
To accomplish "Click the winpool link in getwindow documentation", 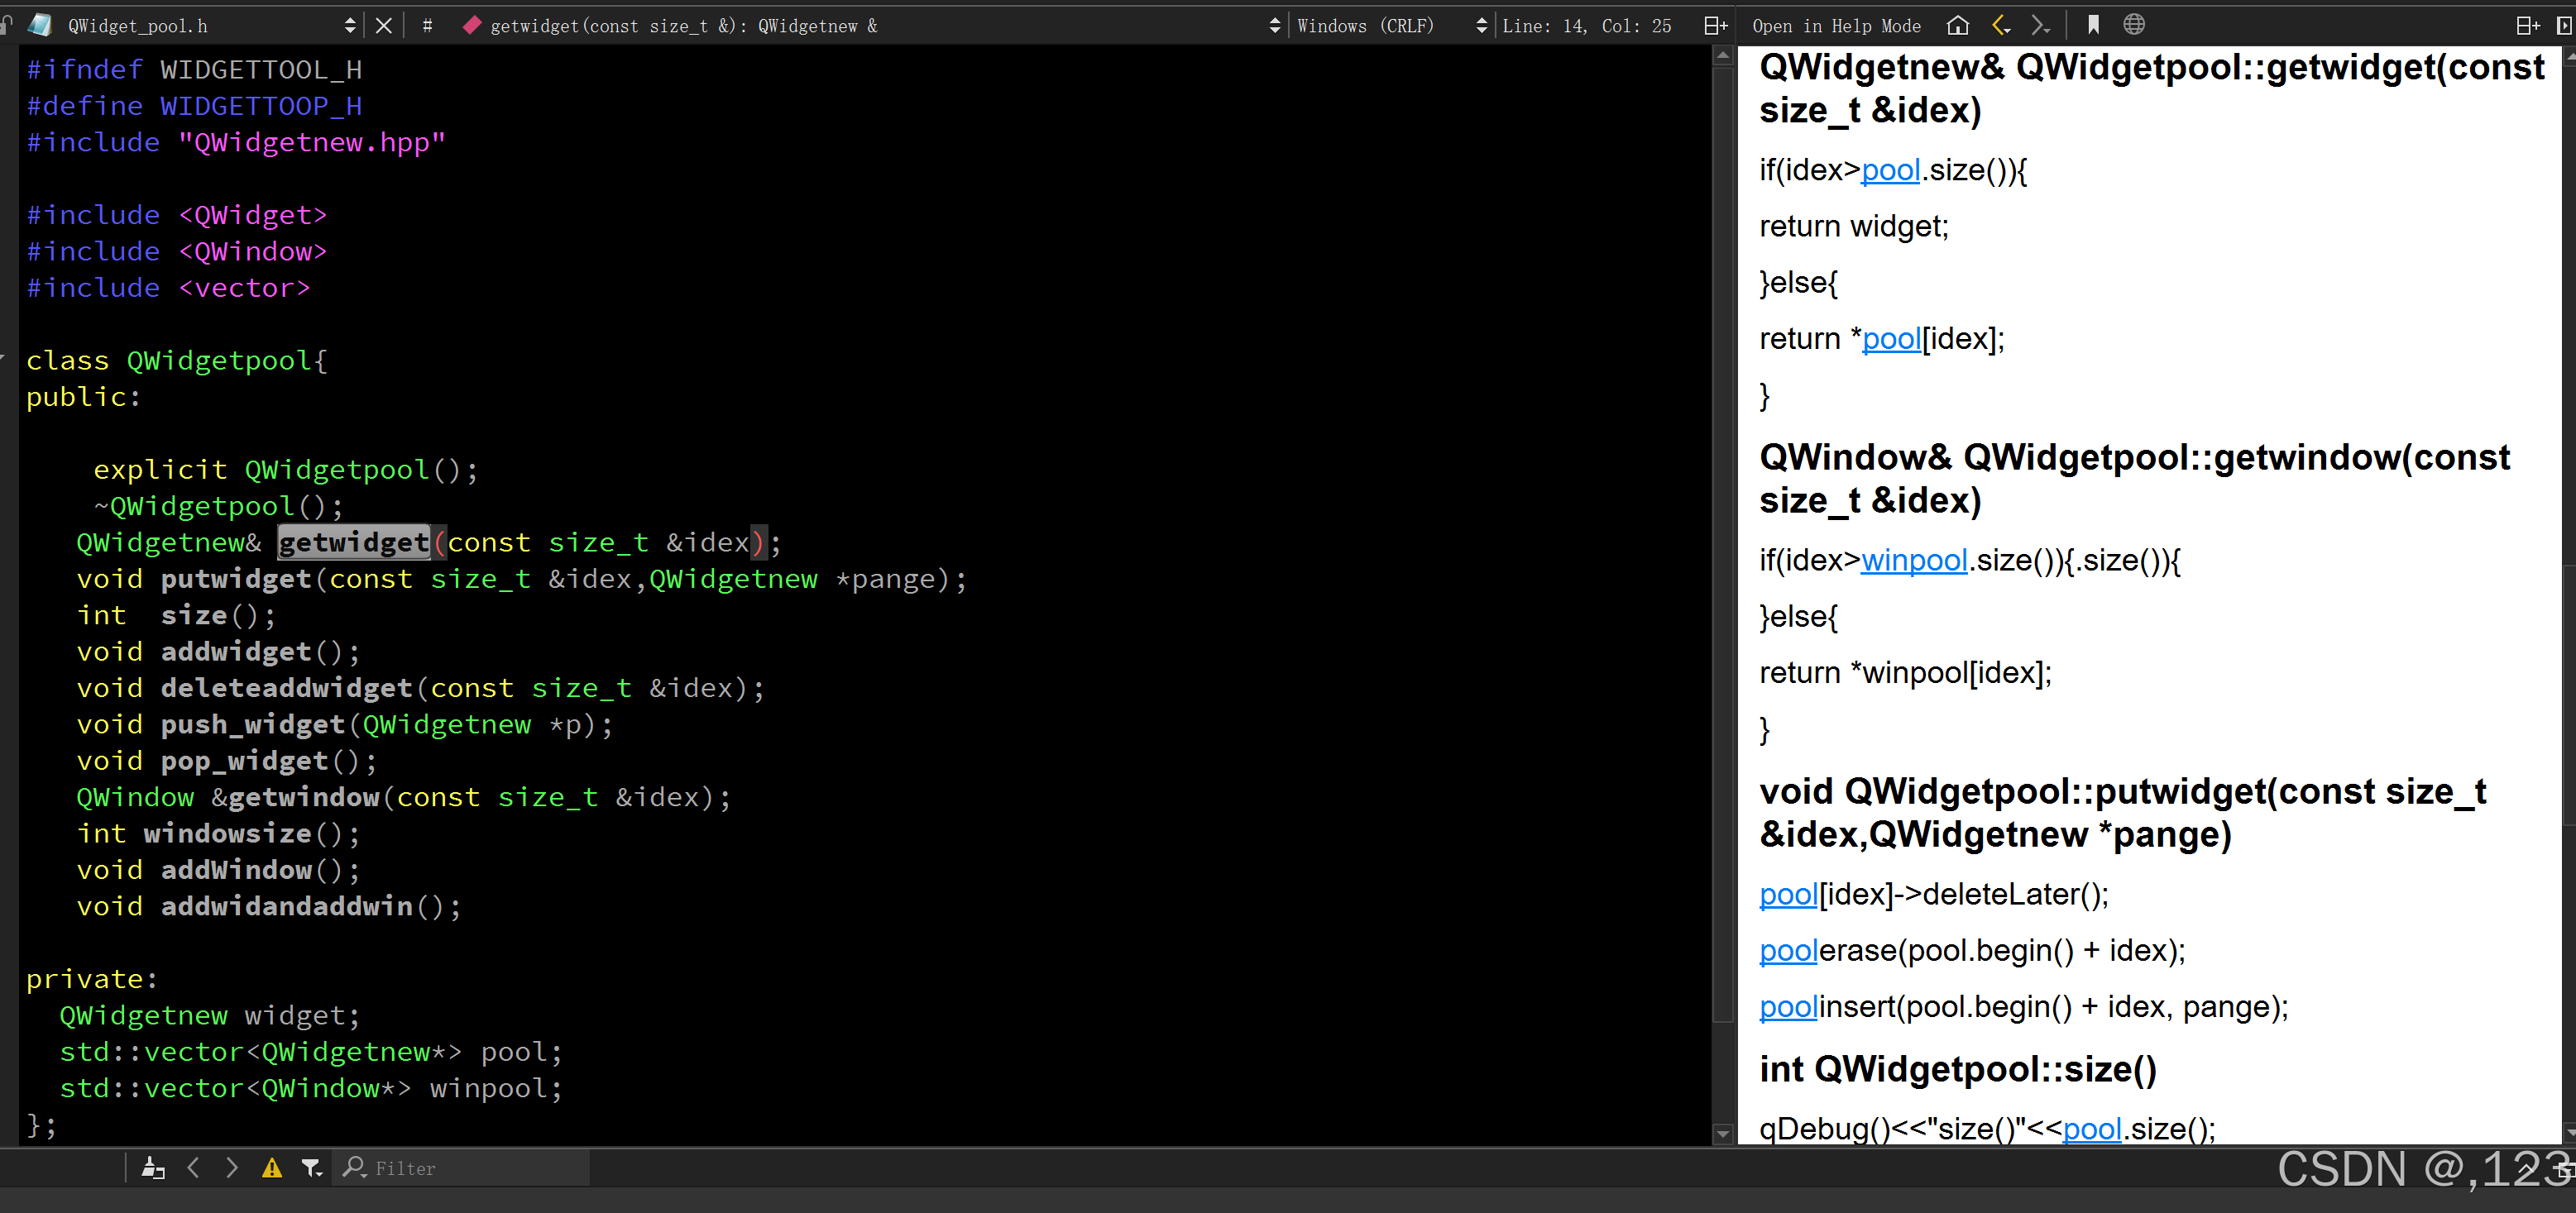I will pos(1913,561).
